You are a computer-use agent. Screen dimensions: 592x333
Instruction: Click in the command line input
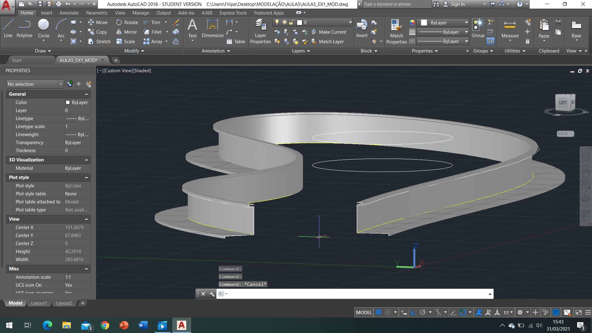(355, 294)
